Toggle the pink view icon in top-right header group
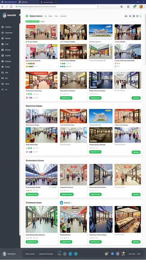Viewport: 146px width, 260px height. pos(134,16)
